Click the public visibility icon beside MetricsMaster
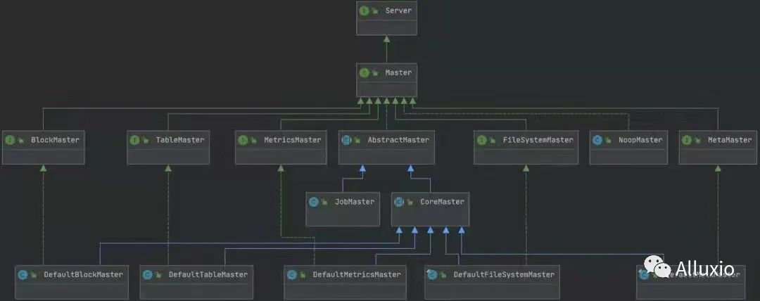The image size is (760, 301). [x=254, y=141]
